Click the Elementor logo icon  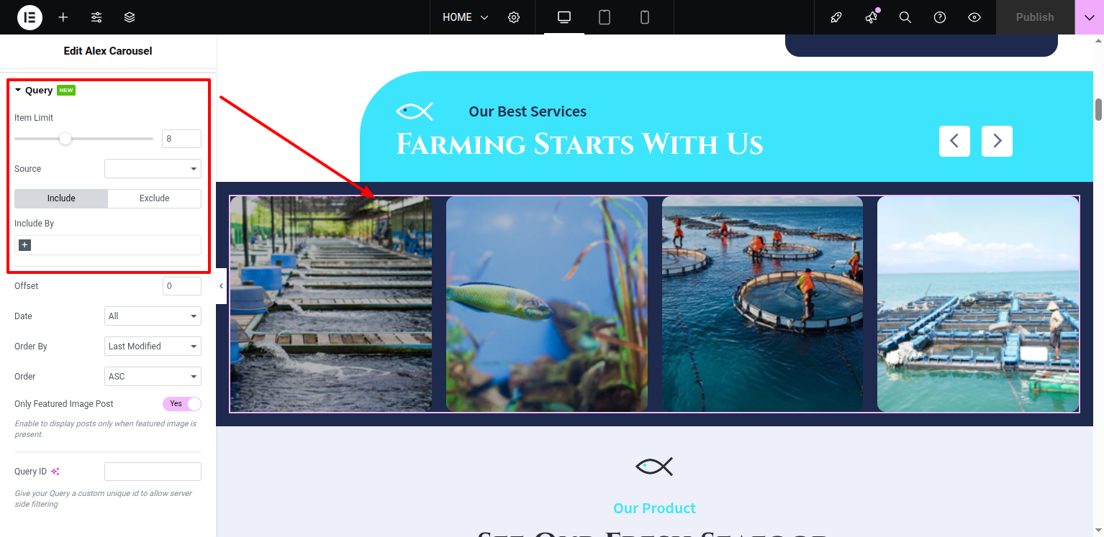30,17
